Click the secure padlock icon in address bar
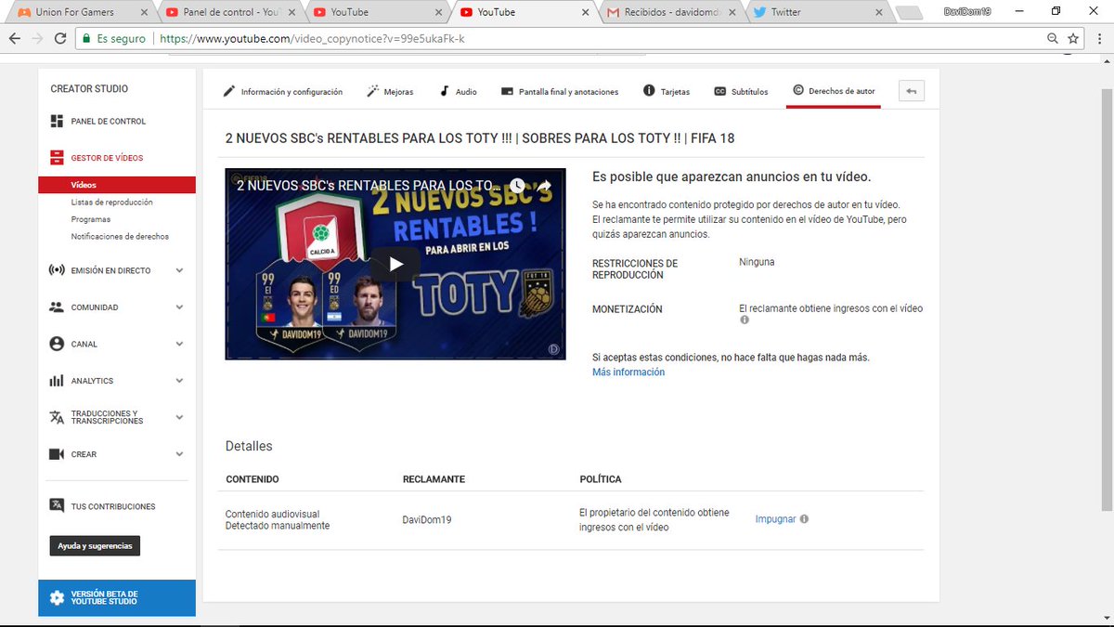Viewport: 1114px width, 627px height. click(85, 39)
